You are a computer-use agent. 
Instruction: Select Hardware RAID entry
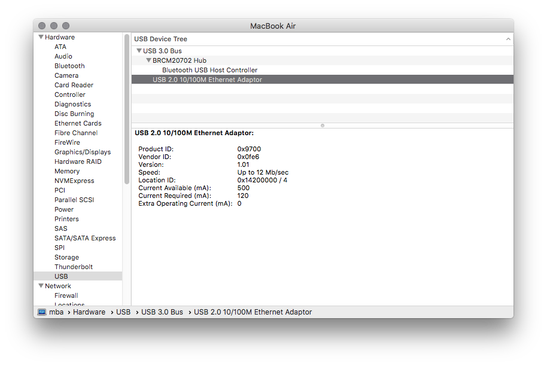(x=78, y=161)
